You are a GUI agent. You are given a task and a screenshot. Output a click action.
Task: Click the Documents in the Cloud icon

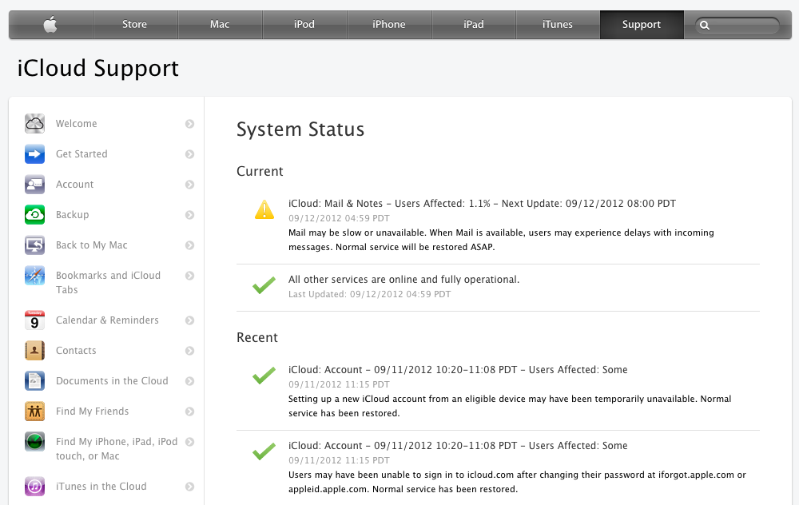34,380
